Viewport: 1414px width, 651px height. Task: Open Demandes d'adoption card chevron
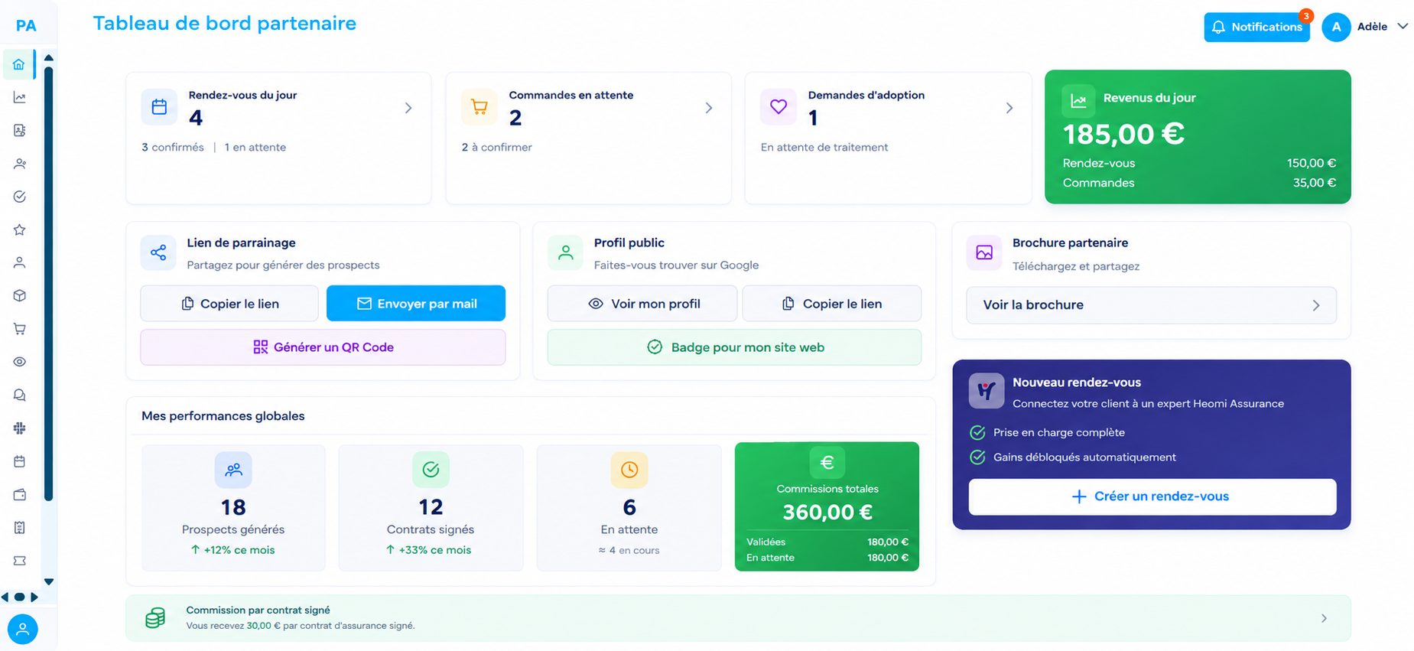1009,108
